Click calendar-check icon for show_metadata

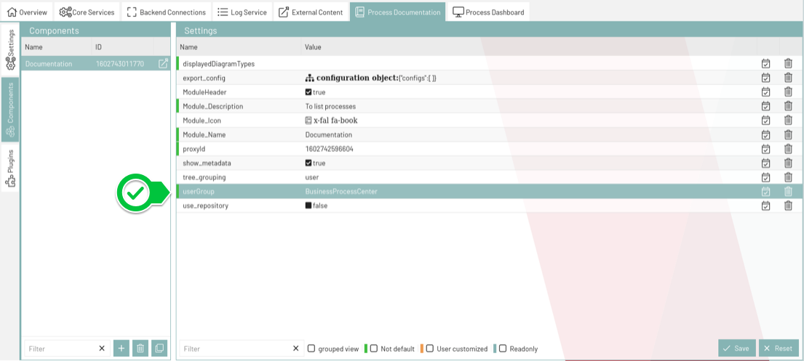765,163
